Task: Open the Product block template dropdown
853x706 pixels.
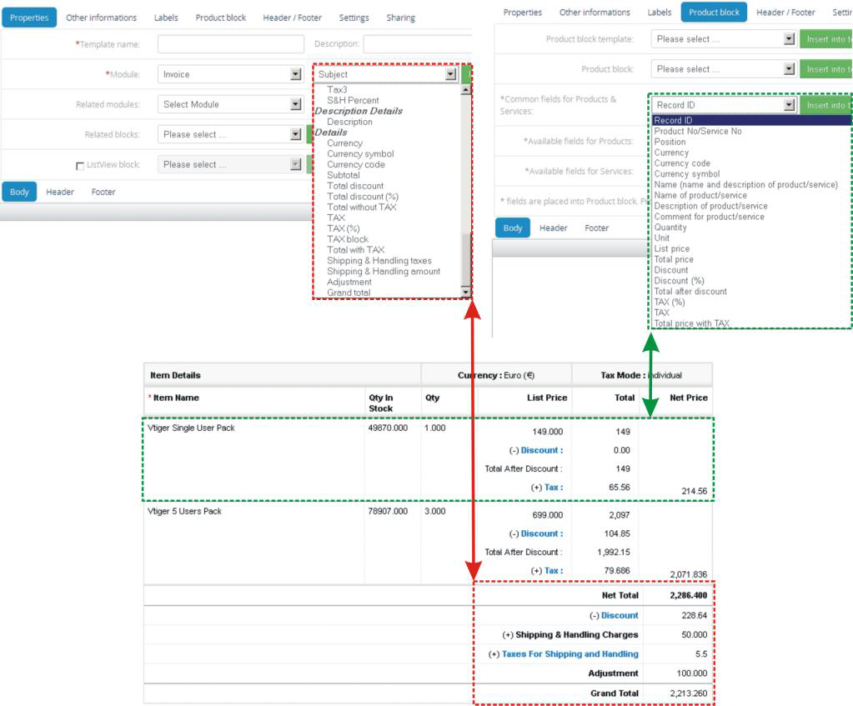Action: pyautogui.click(x=723, y=38)
